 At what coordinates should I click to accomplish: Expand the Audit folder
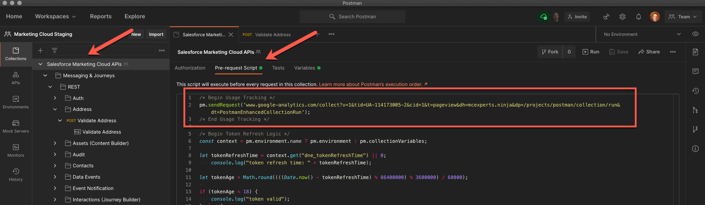(x=55, y=154)
